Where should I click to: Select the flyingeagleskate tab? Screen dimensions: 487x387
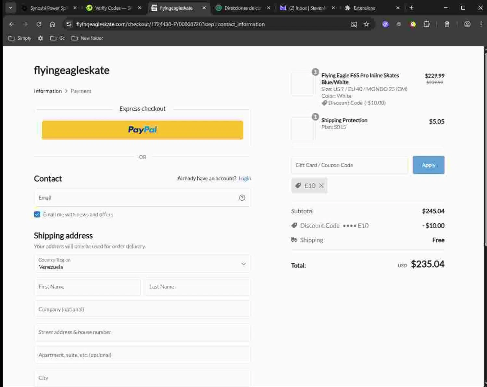[176, 8]
